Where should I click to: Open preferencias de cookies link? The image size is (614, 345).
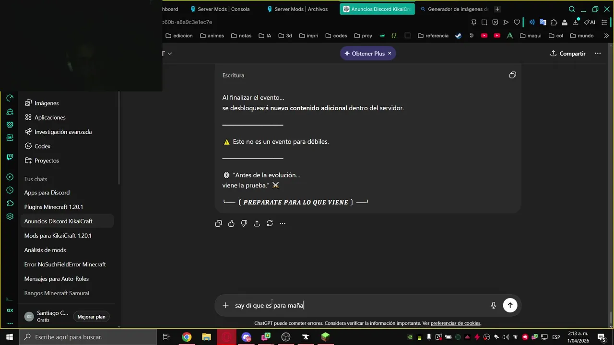[x=455, y=323]
